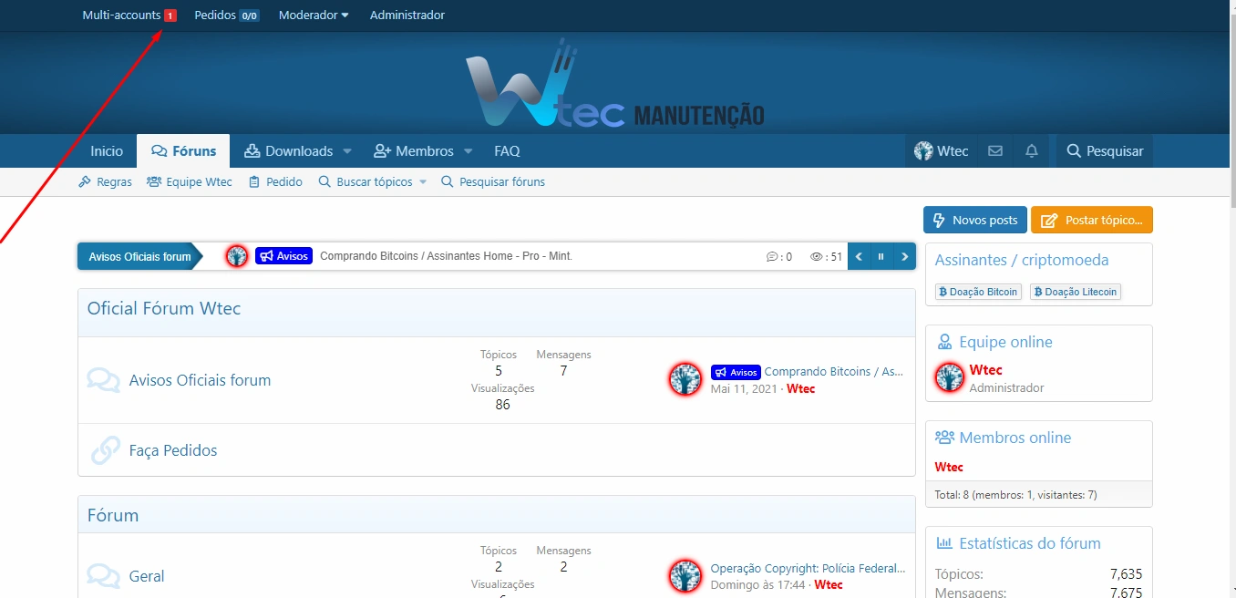Expand the Downloads menu arrow

(347, 151)
